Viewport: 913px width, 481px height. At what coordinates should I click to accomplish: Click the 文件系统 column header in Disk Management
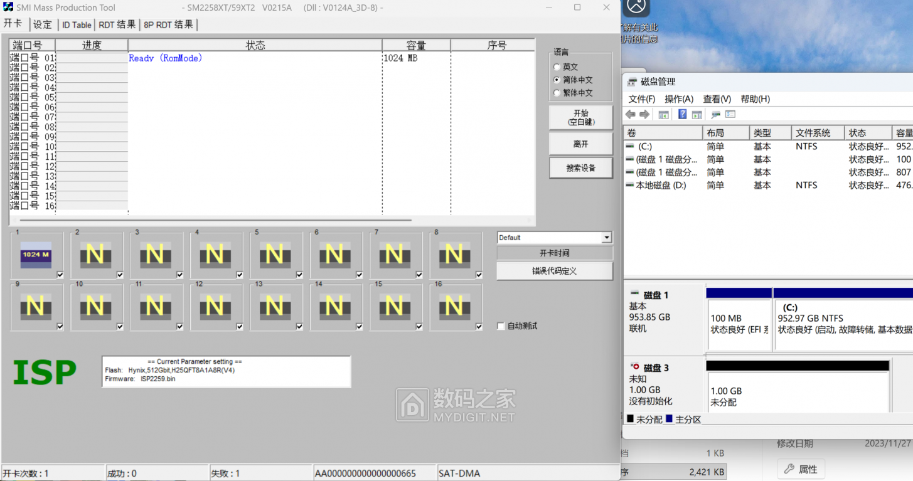[x=818, y=133]
